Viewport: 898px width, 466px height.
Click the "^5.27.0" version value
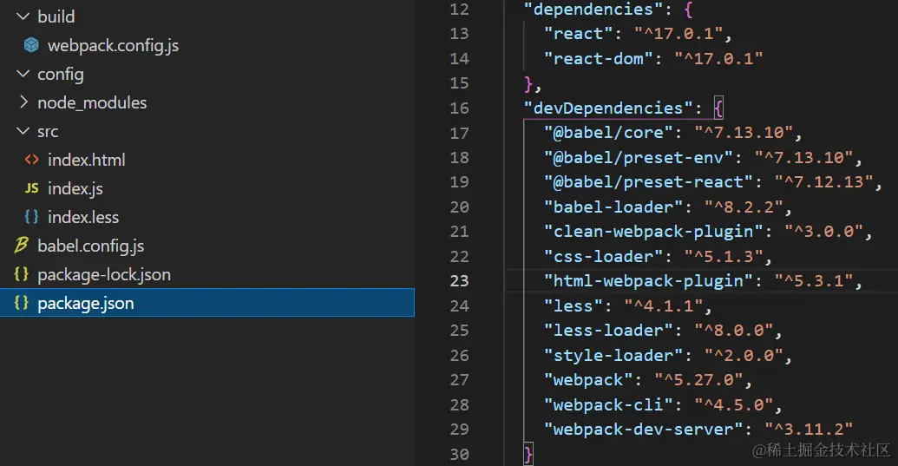698,380
